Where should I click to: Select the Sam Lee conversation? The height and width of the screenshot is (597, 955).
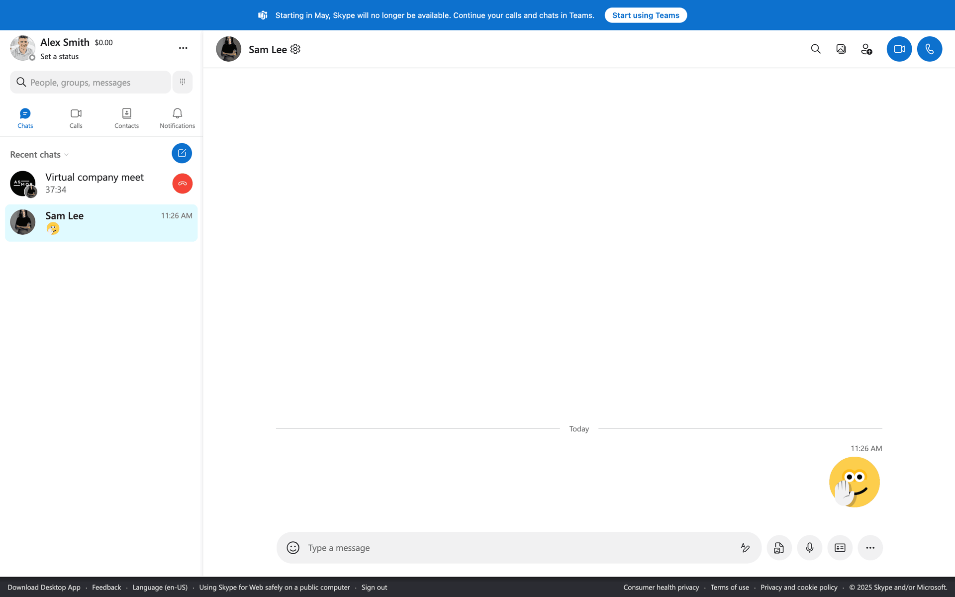tap(101, 222)
